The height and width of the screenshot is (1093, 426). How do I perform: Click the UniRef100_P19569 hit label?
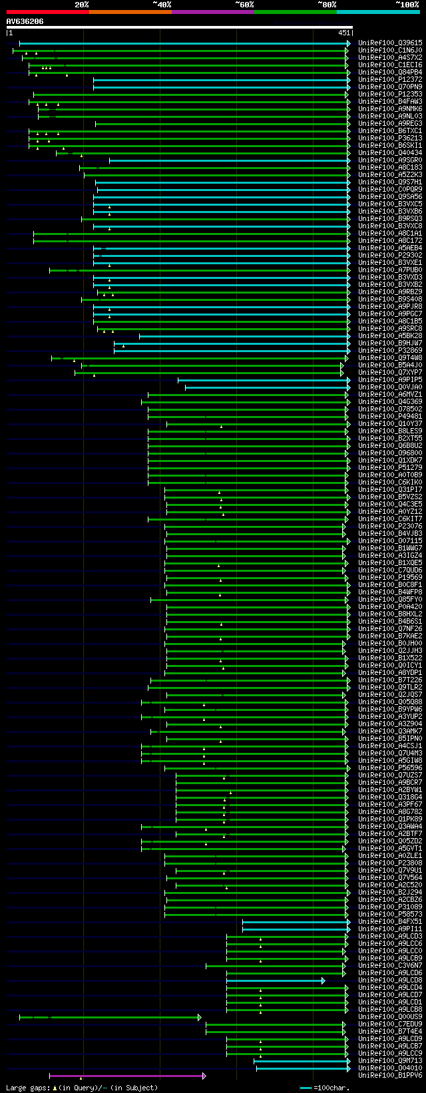[390, 577]
